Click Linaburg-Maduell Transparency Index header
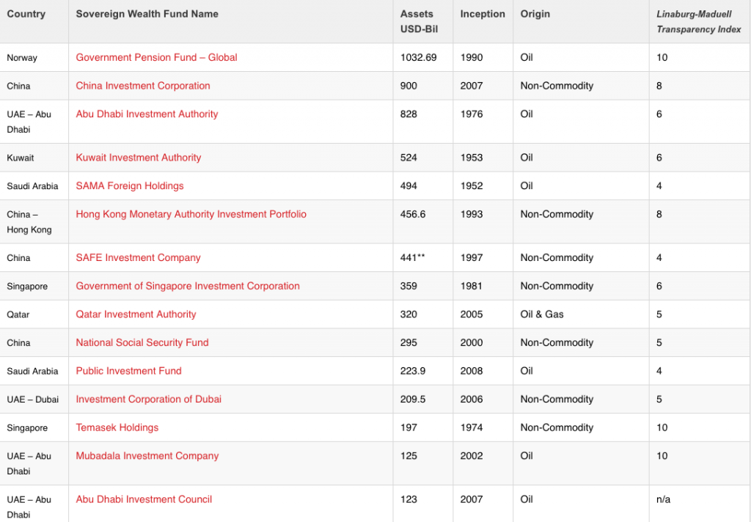Screen dimensions: 751x522 (698, 22)
